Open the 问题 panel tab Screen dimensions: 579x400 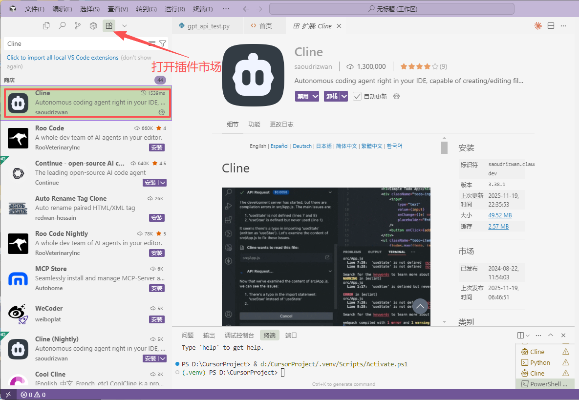[188, 335]
